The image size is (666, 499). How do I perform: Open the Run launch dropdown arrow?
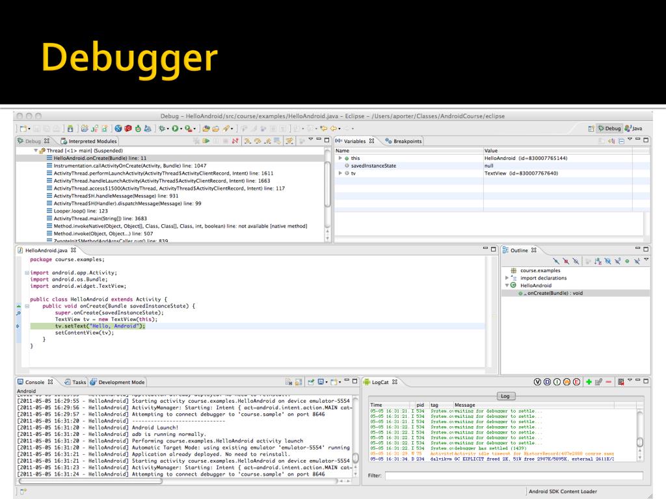click(181, 129)
